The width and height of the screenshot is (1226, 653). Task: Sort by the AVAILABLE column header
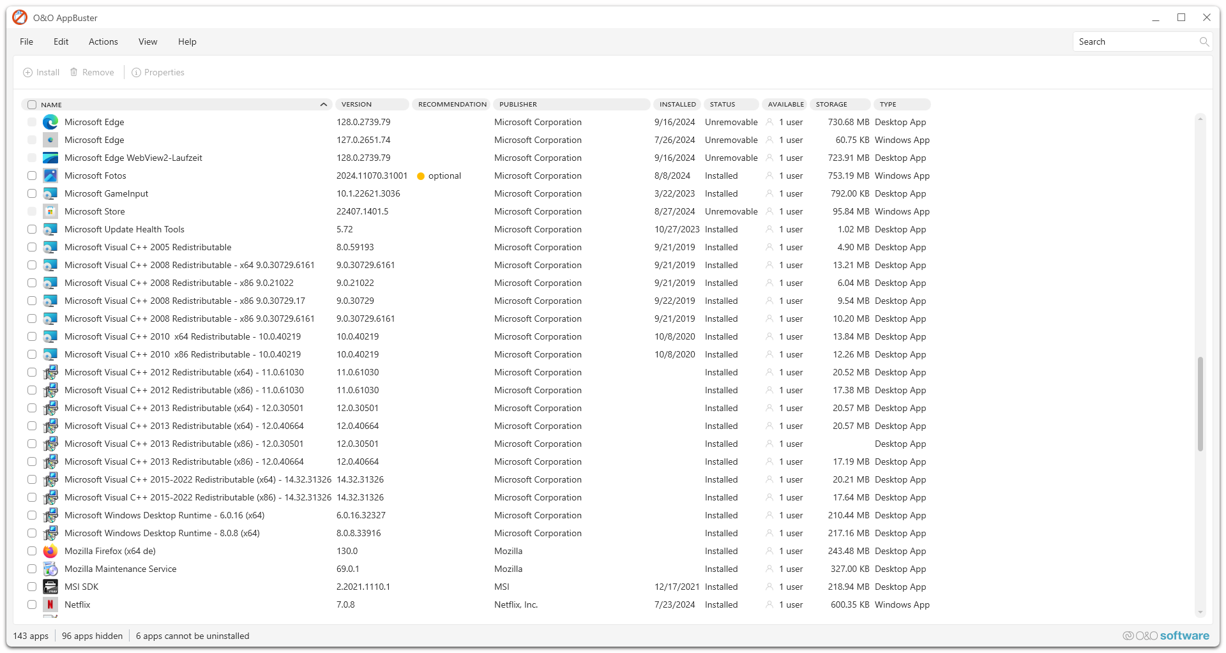785,105
